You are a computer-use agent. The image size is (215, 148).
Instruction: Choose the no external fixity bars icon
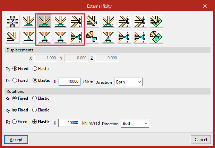pyautogui.click(x=12, y=37)
